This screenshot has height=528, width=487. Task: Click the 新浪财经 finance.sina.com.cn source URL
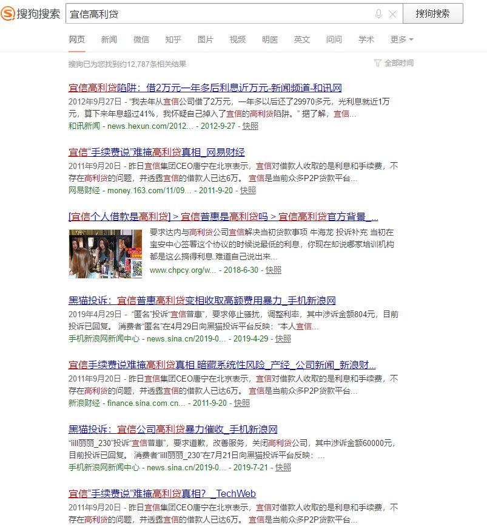[x=127, y=403]
